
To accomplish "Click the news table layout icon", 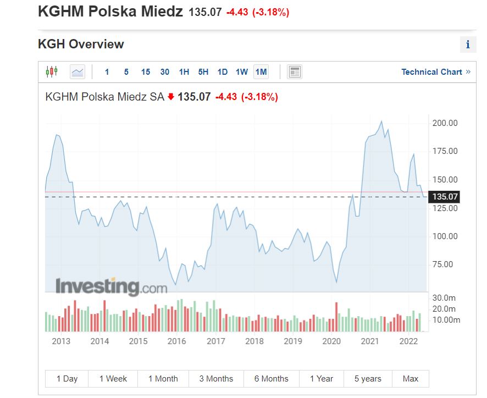I will coord(295,72).
